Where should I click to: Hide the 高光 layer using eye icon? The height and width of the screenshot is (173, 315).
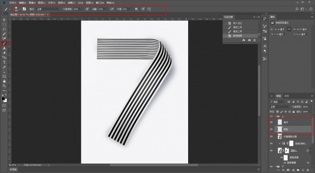(x=271, y=122)
